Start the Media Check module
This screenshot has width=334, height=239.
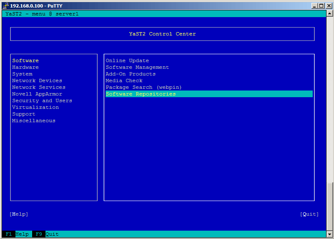(x=124, y=81)
